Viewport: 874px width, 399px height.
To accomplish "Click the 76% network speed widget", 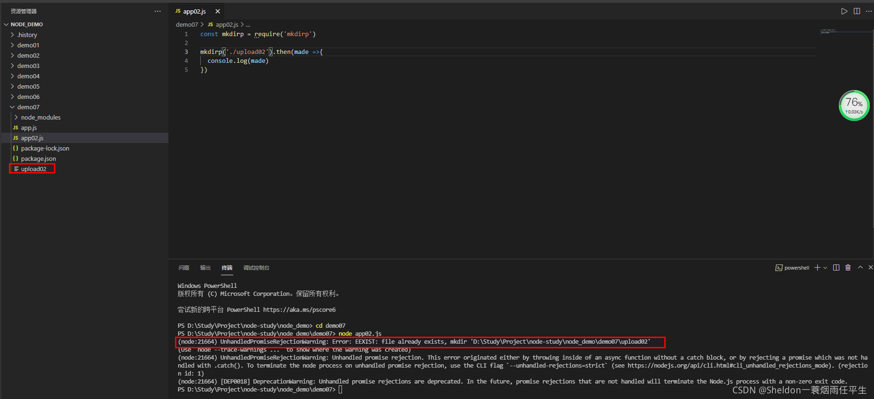I will [854, 105].
